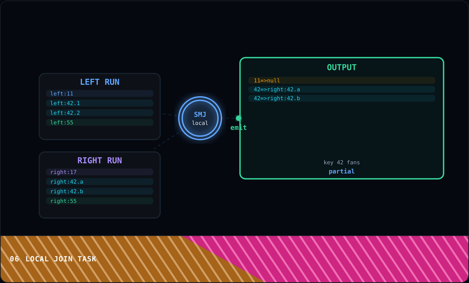
Task: Click the partial status label
Action: pos(342,171)
